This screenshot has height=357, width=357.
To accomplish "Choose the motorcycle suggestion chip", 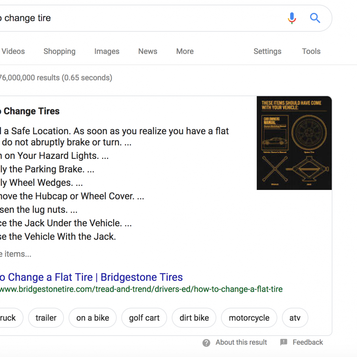I will click(x=249, y=318).
